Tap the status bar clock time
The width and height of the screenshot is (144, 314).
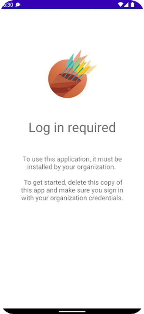point(8,5)
